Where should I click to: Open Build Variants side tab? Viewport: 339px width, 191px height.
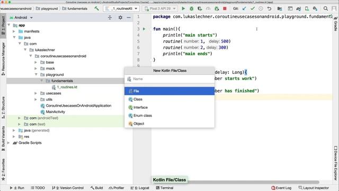[x=3, y=138]
